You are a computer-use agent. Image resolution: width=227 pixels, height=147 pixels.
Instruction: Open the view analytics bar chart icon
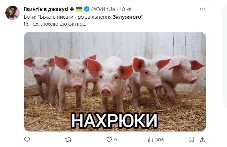point(150,140)
